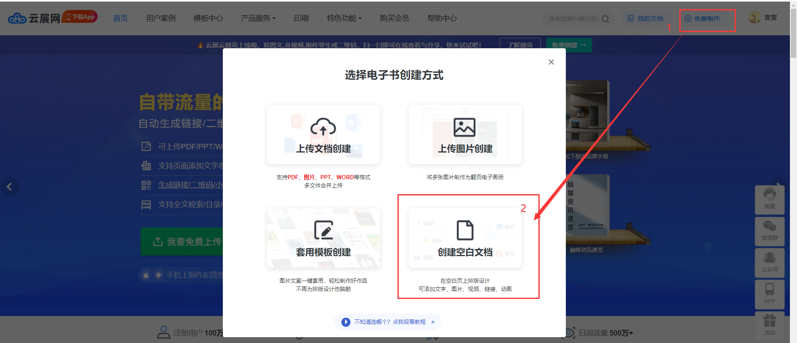Open the 帮助中心 menu item
The image size is (797, 343).
[x=442, y=18]
